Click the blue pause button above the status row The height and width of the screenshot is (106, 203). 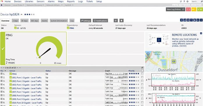(x=181, y=20)
